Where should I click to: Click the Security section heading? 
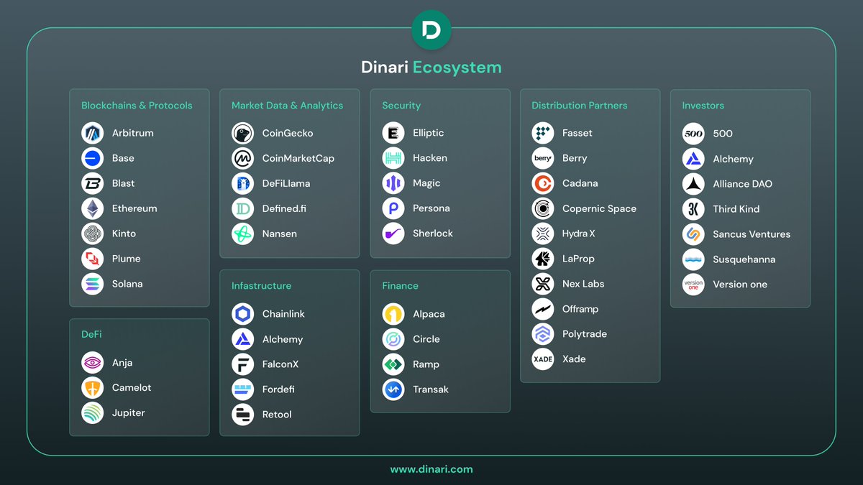[x=401, y=106]
